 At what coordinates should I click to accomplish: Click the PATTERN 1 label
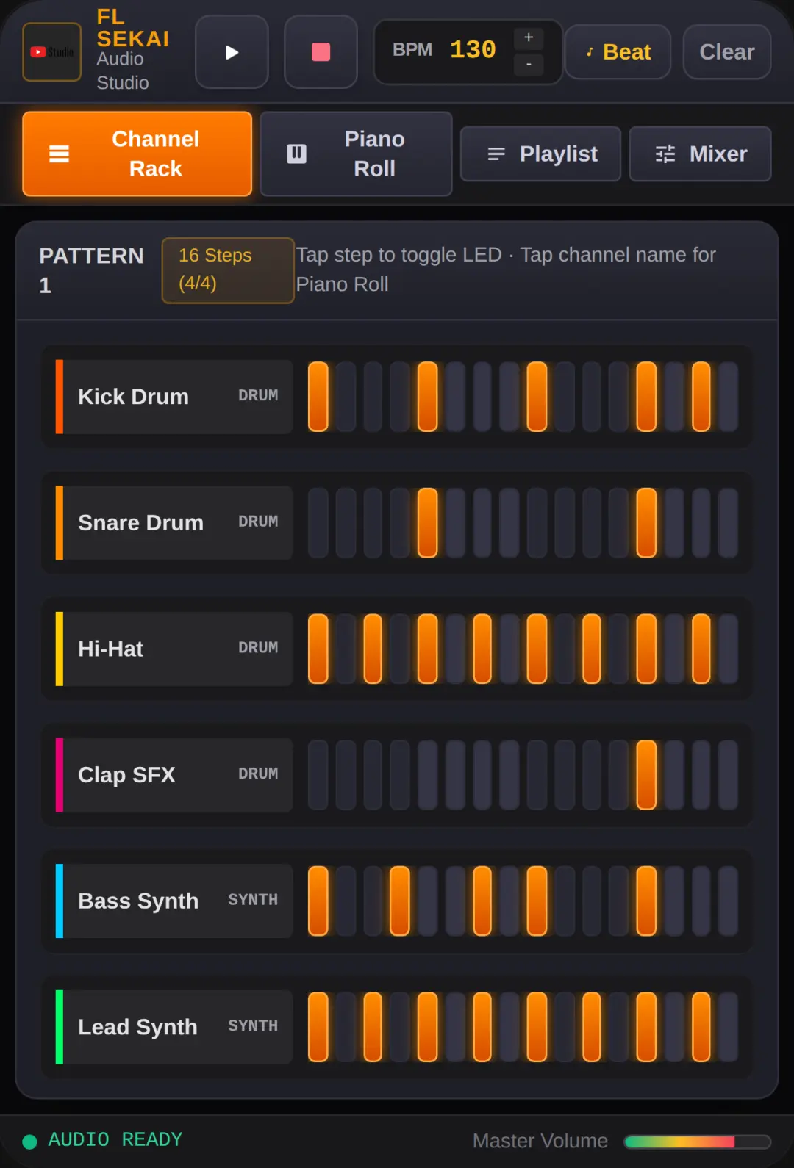coord(91,270)
